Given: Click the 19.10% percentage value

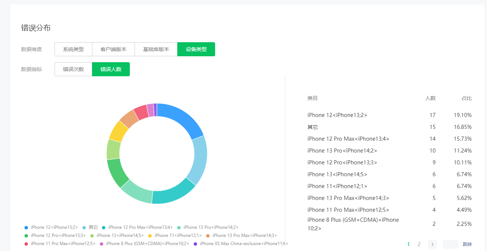Looking at the screenshot, I should [x=463, y=115].
